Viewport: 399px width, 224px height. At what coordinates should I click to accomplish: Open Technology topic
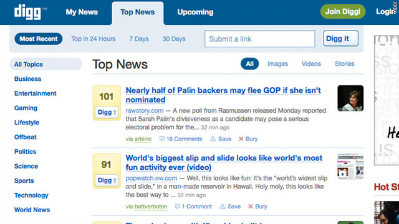coord(31,195)
